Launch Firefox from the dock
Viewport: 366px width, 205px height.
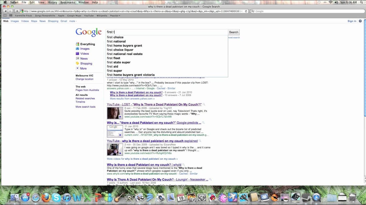[x=46, y=197]
